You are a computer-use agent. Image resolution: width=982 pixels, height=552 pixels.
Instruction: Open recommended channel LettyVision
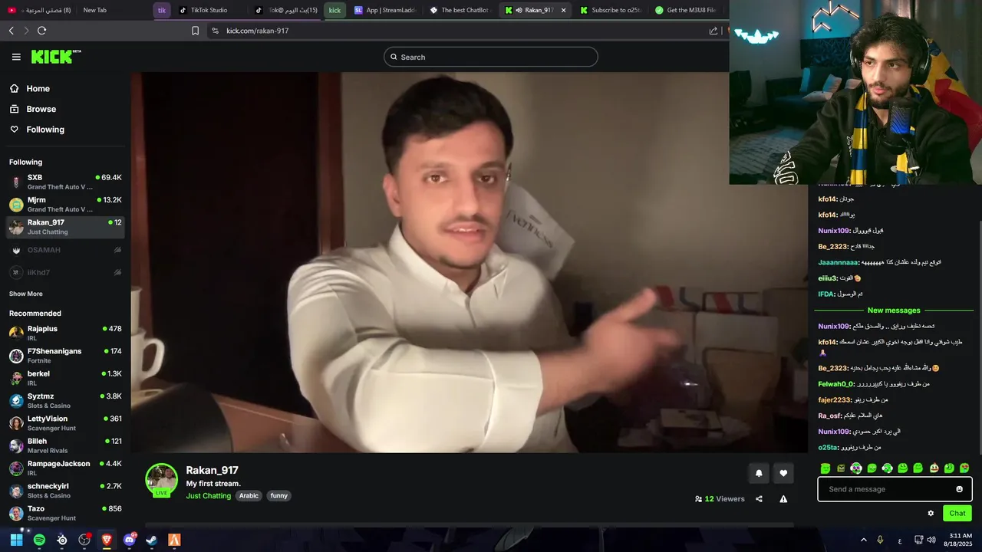65,423
